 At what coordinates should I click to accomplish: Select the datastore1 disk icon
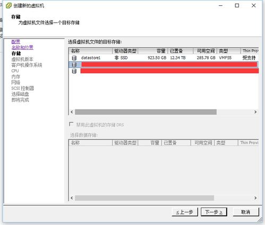tap(74, 58)
